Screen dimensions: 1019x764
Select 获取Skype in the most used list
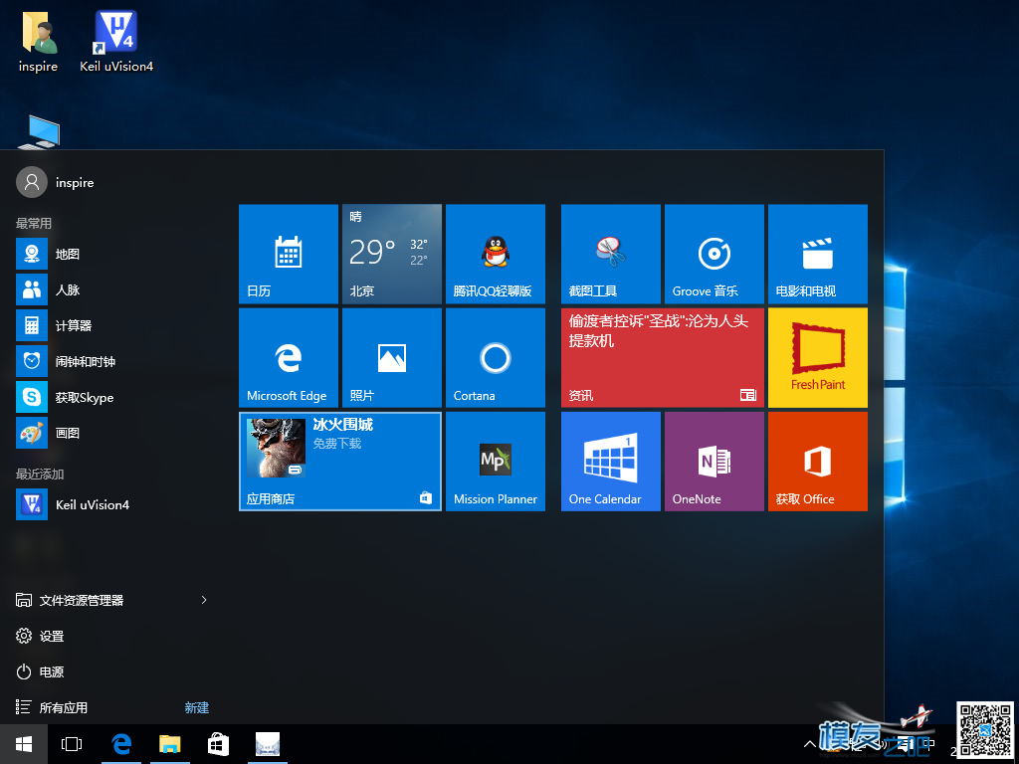point(111,397)
